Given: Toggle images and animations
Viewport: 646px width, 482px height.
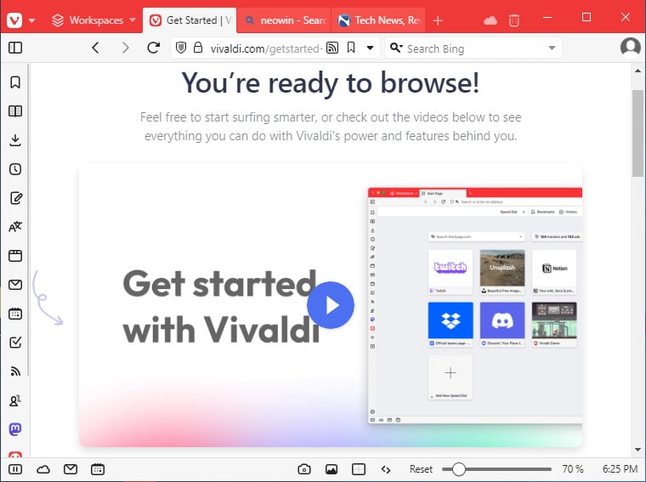Looking at the screenshot, I should click(331, 469).
